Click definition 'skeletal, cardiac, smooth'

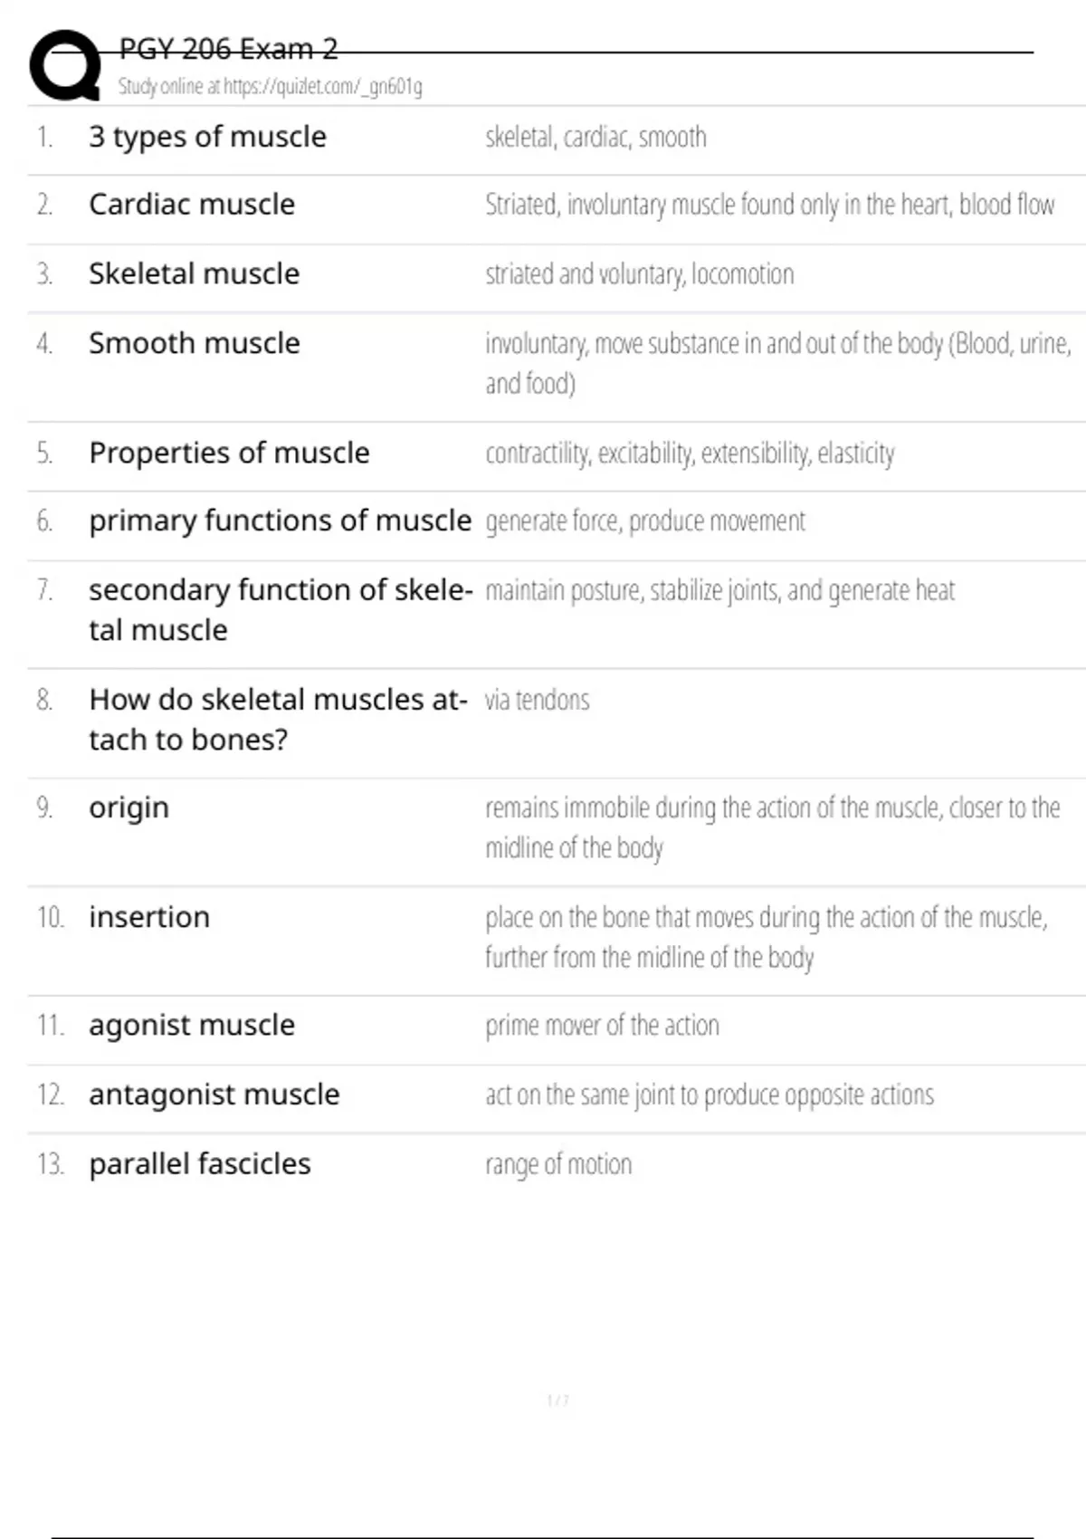(595, 137)
